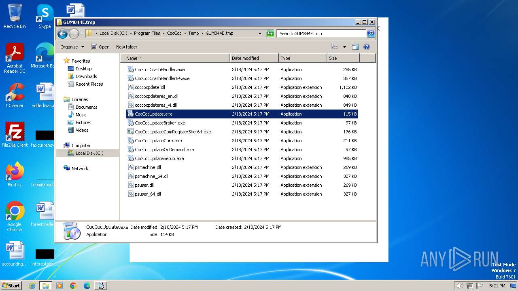Open Downloads in the Favorites list
Viewport: 518px width, 291px height.
pyautogui.click(x=86, y=76)
